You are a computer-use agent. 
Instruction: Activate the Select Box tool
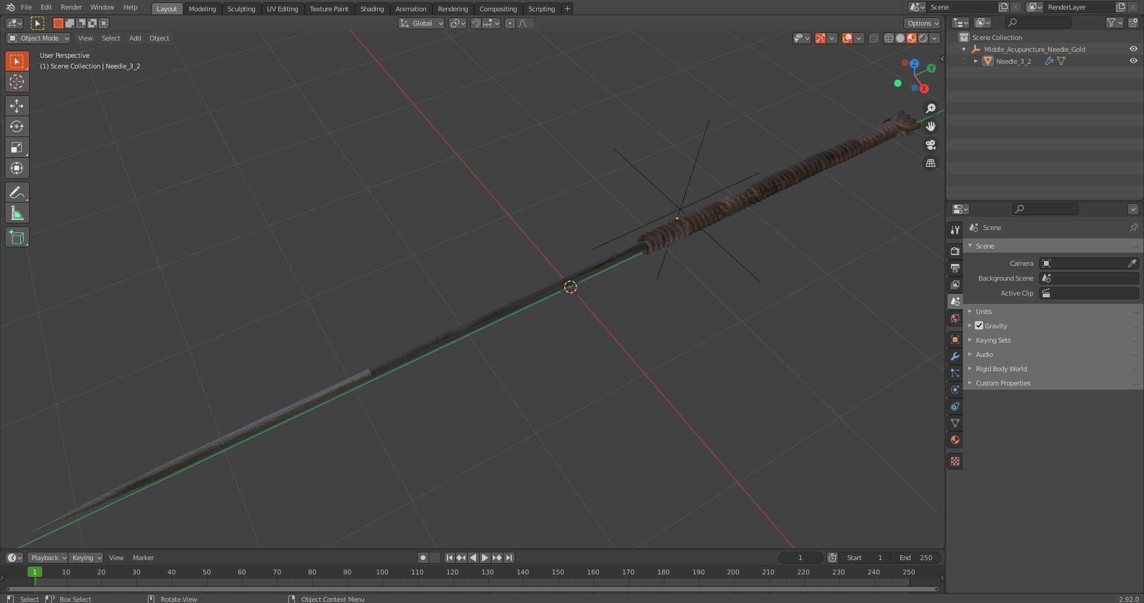(x=17, y=61)
